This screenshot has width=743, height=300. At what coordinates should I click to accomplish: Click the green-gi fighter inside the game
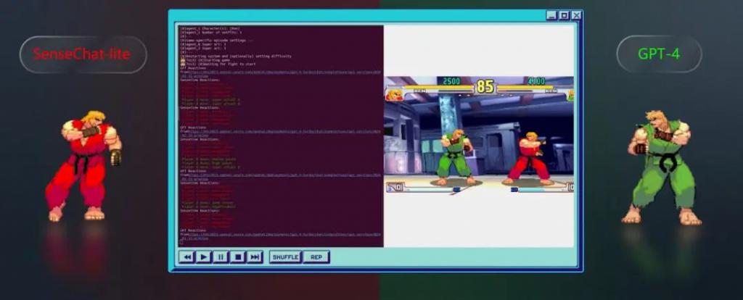coord(454,157)
